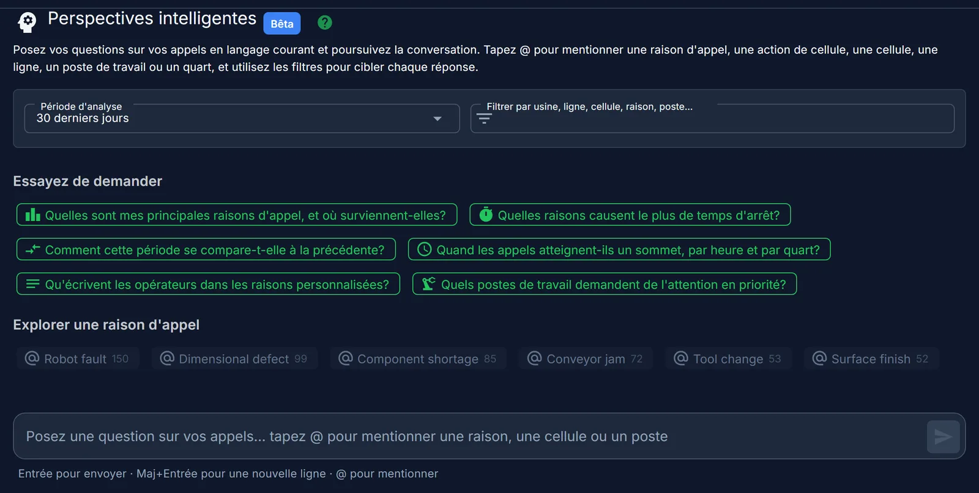Focus the Filtrer par usine, ligne field

[712, 119]
